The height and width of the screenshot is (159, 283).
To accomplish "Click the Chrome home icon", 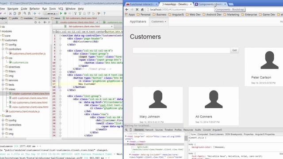I will pyautogui.click(x=142, y=10).
